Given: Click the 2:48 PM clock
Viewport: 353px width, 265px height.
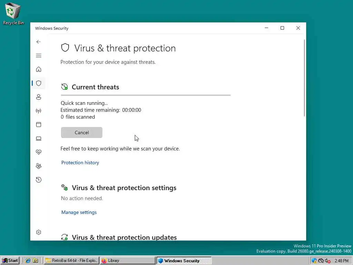Looking at the screenshot, I should (342, 261).
